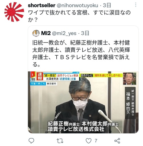Screen dimensions: 143x146
Task: Click the wipe inset face in image
Action: pos(130,79)
